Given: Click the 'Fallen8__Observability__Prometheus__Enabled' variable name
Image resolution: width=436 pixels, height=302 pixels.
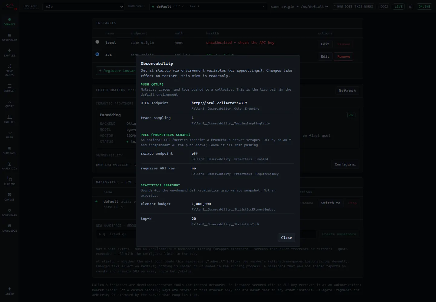Looking at the screenshot, I should click(x=230, y=159).
